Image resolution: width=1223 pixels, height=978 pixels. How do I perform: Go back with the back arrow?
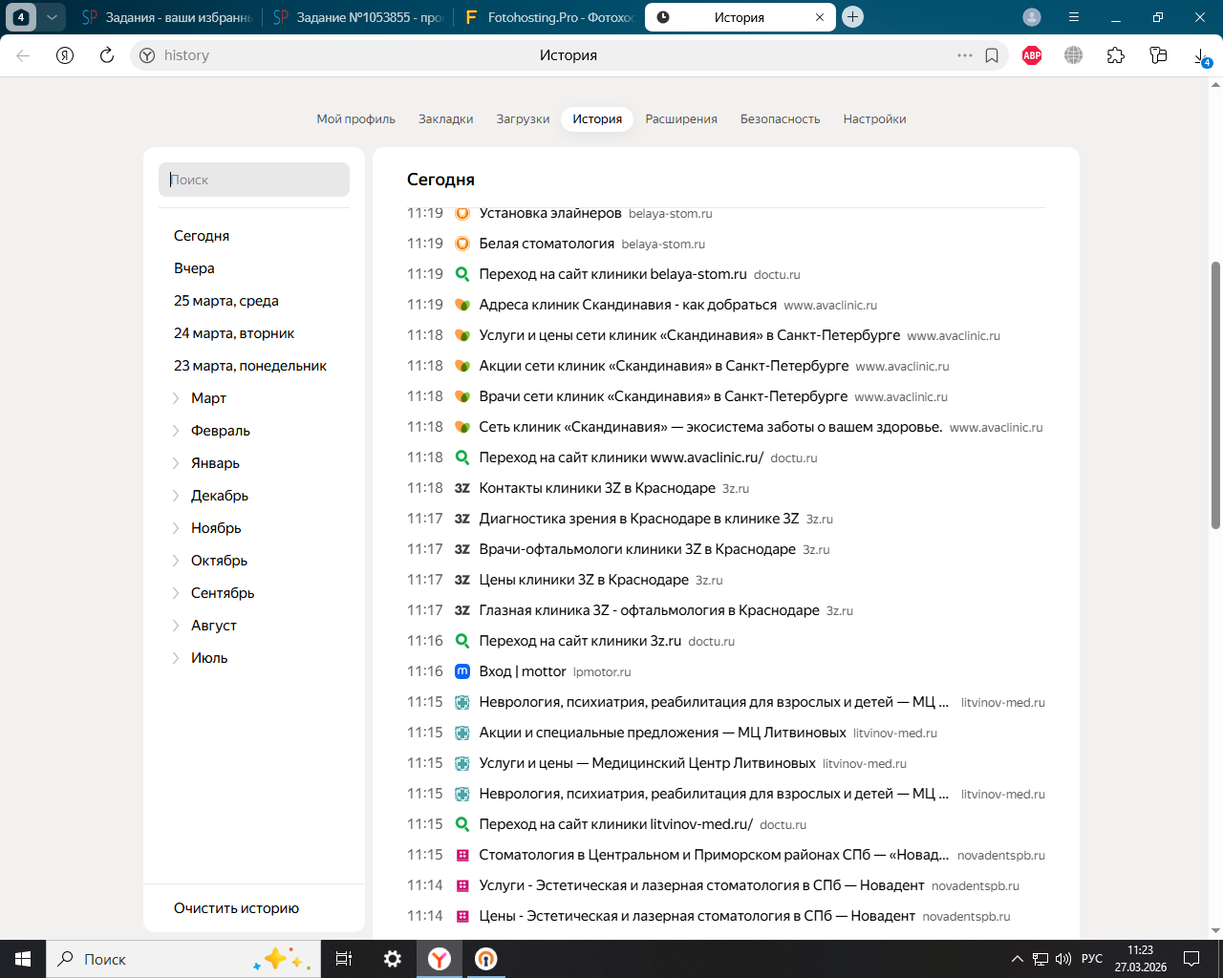pyautogui.click(x=23, y=55)
